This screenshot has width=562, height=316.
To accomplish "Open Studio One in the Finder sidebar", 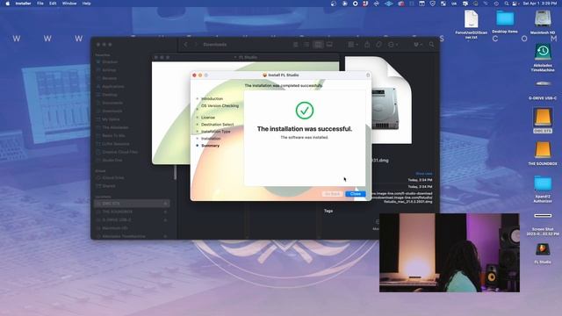I will pyautogui.click(x=112, y=160).
